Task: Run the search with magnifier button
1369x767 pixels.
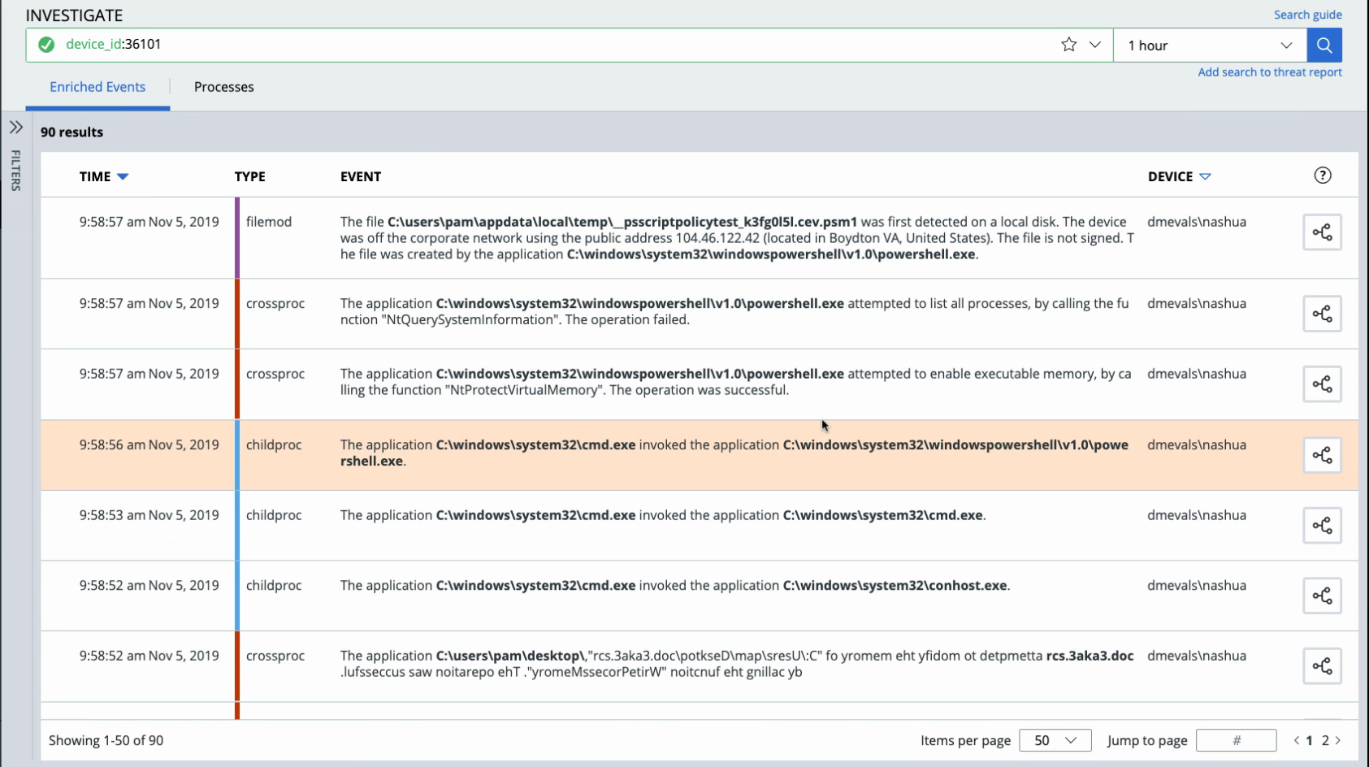Action: point(1324,45)
